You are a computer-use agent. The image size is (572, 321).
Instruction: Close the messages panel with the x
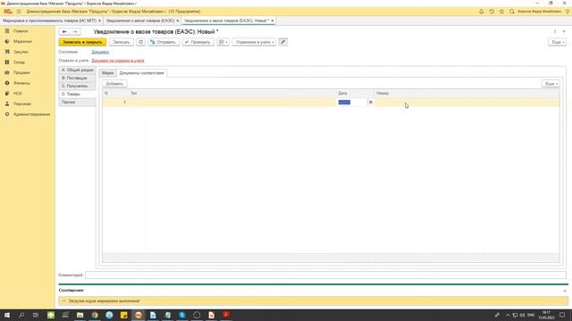565,291
